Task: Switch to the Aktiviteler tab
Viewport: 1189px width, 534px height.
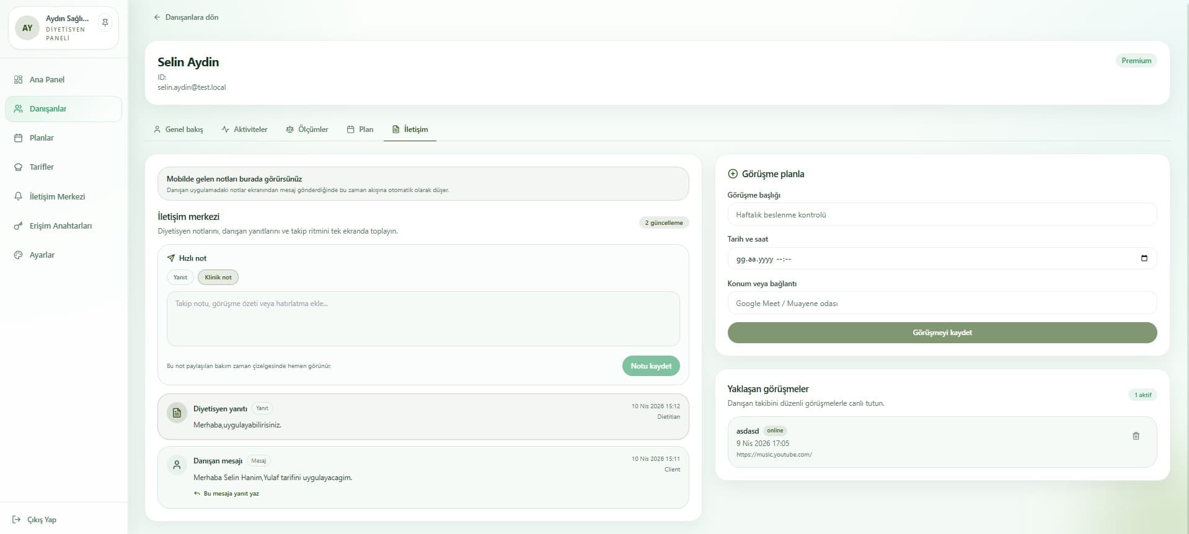Action: click(x=244, y=129)
